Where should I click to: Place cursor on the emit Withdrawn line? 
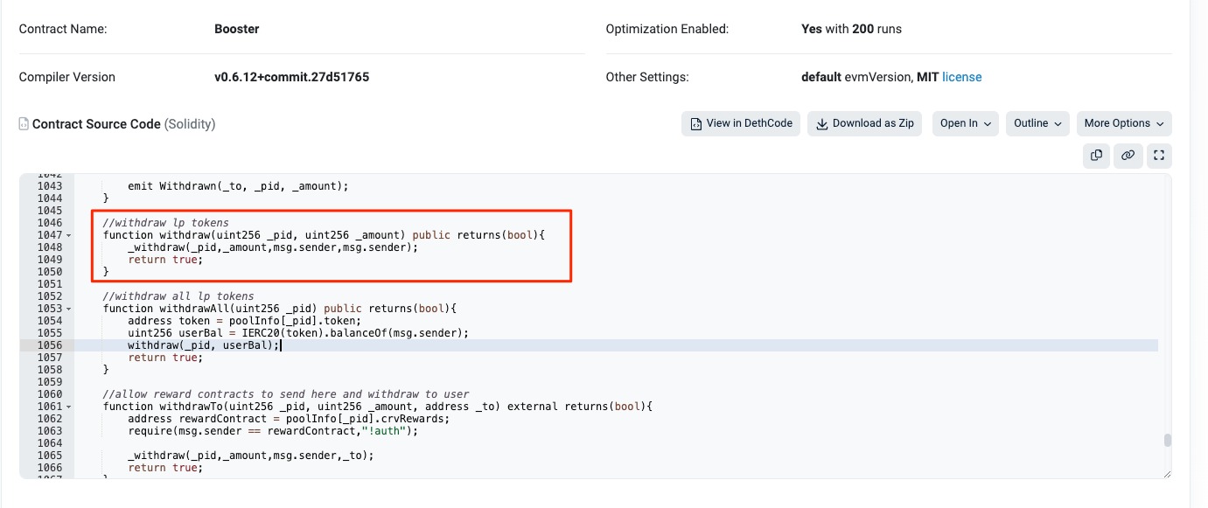pyautogui.click(x=238, y=186)
